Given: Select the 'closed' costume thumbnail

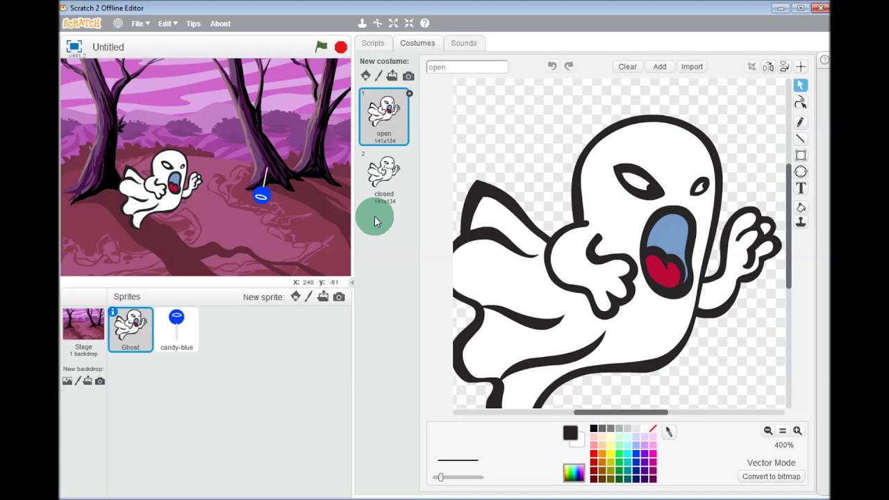Looking at the screenshot, I should pyautogui.click(x=383, y=177).
